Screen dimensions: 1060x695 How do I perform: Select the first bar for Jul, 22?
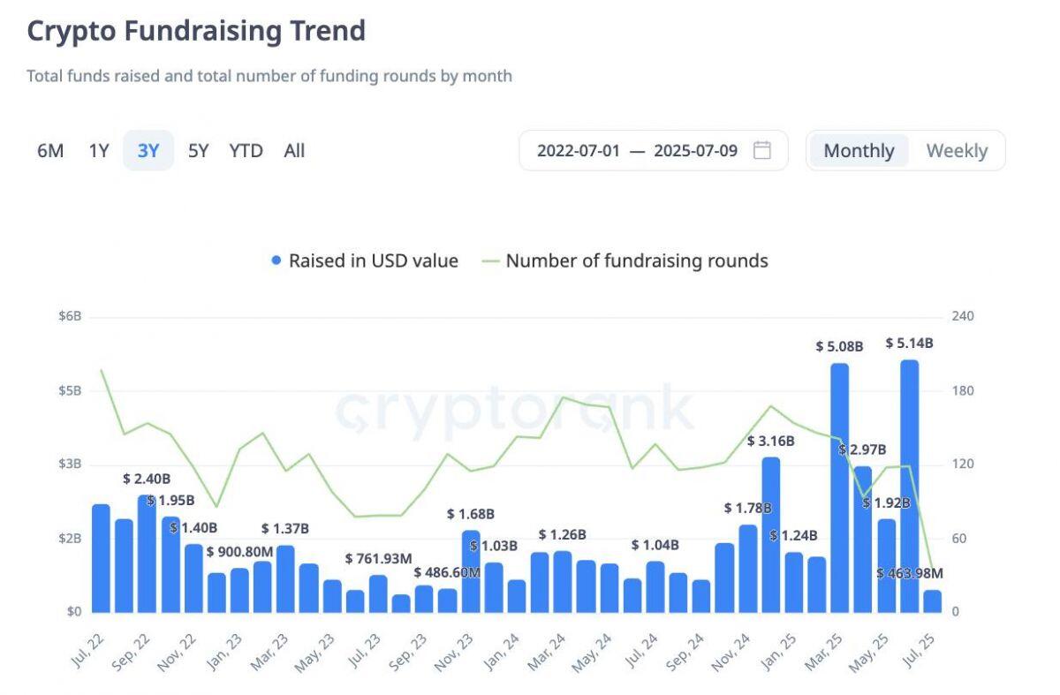pyautogui.click(x=101, y=558)
